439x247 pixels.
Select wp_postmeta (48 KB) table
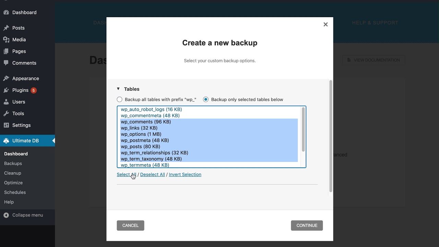[x=209, y=140]
